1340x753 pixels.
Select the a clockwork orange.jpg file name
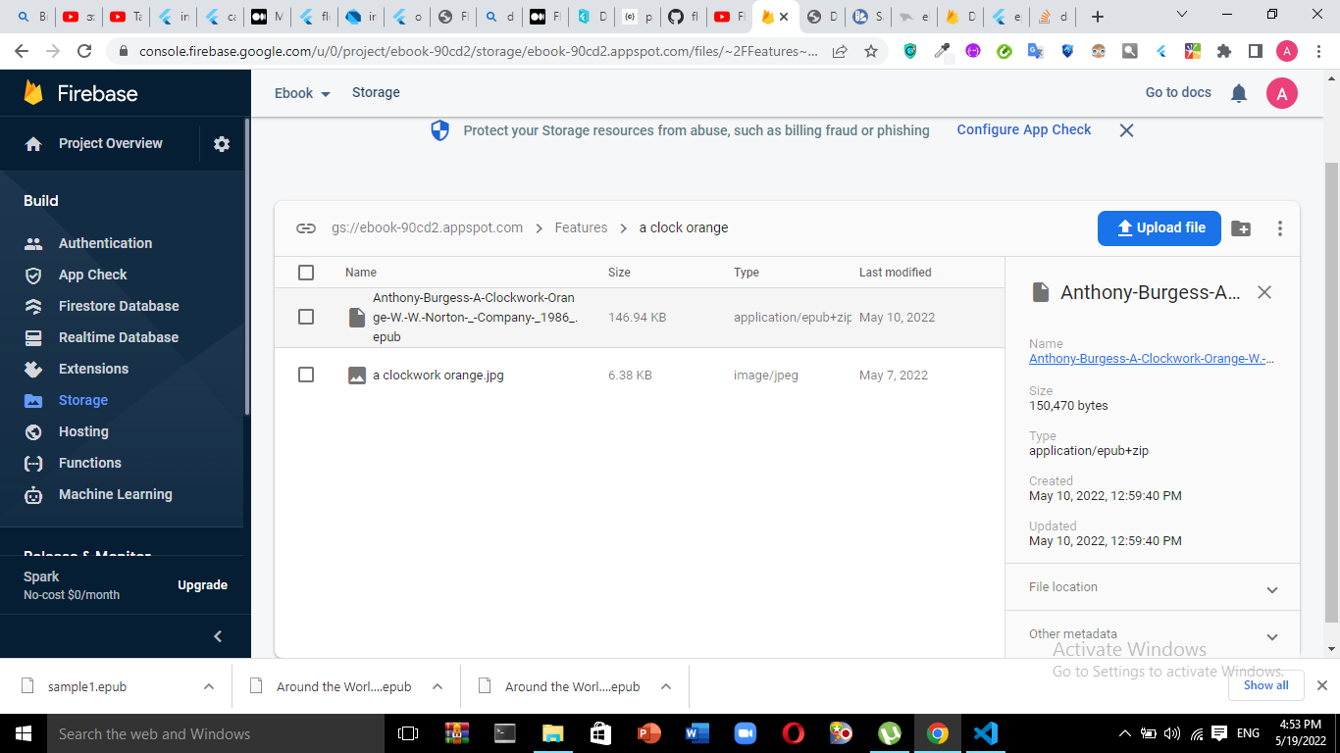pyautogui.click(x=438, y=375)
